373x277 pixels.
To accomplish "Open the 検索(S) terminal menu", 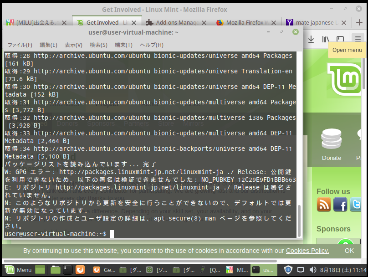I will click(98, 45).
